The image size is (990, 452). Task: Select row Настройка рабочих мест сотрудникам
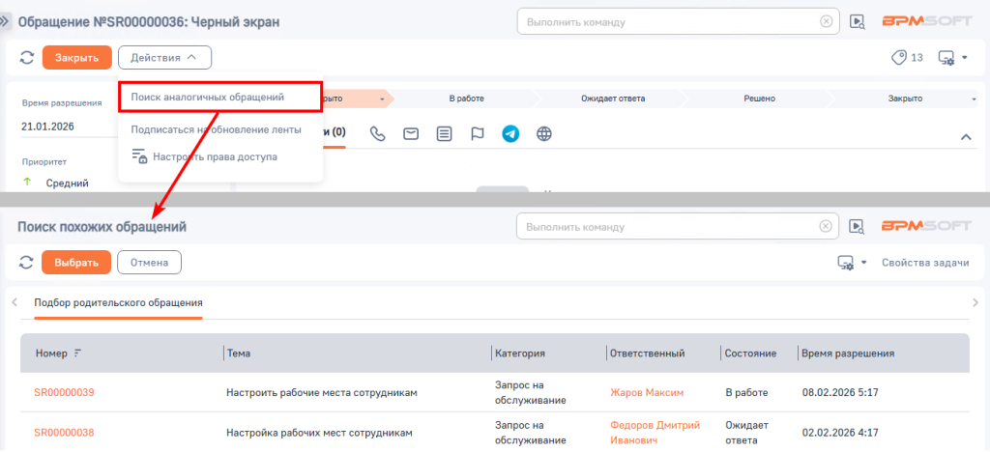point(494,433)
